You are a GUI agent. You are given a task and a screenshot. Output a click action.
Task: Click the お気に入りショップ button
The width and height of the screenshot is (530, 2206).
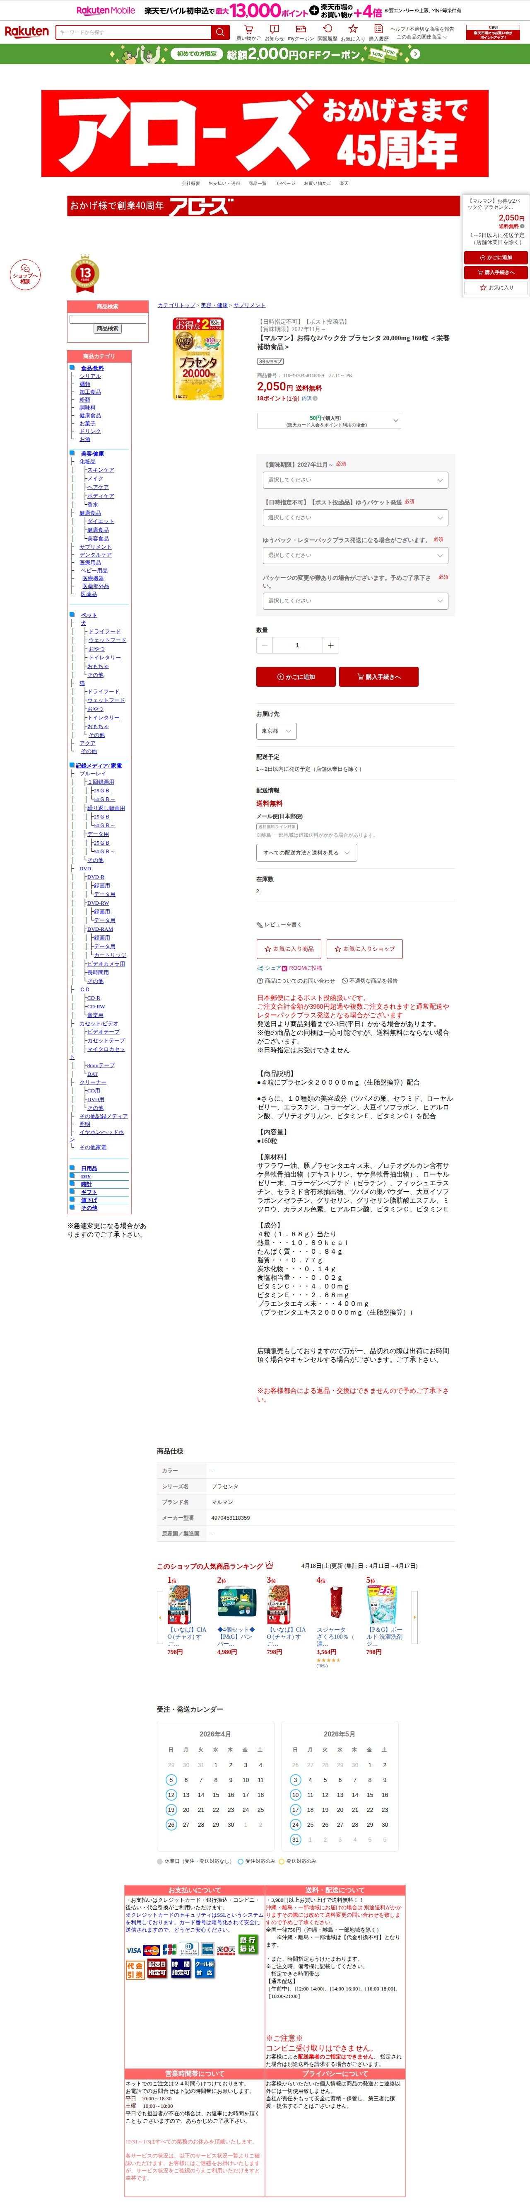[x=365, y=949]
